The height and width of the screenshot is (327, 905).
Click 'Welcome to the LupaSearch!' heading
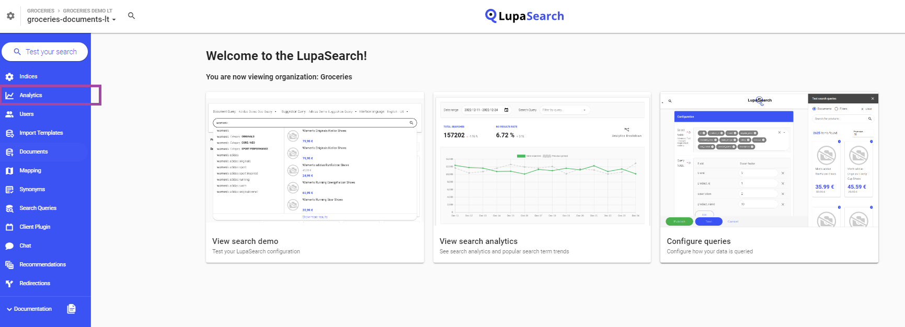point(287,56)
